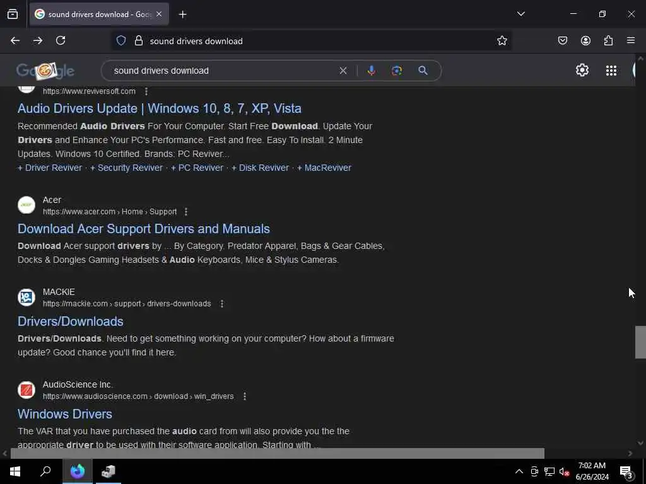Click the AudioScience site favicon
This screenshot has height=484, width=646.
pos(26,389)
